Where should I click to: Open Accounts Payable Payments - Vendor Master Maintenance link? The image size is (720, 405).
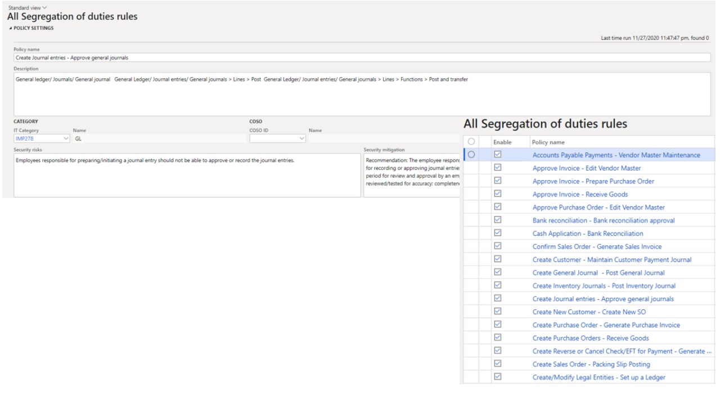616,155
